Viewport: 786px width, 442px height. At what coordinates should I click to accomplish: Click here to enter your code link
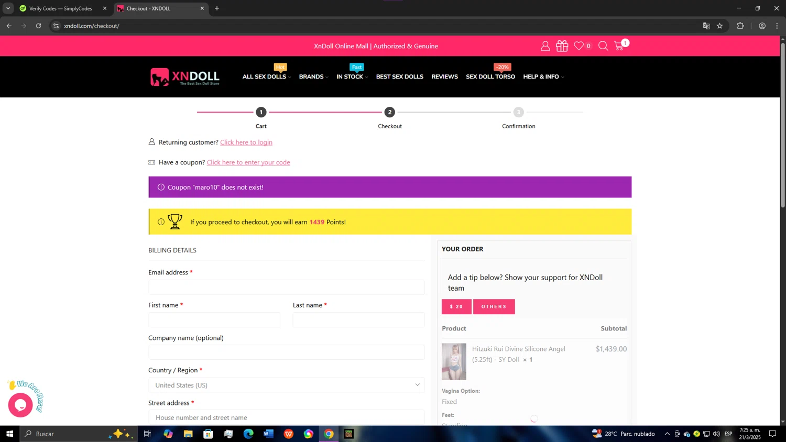pos(248,162)
